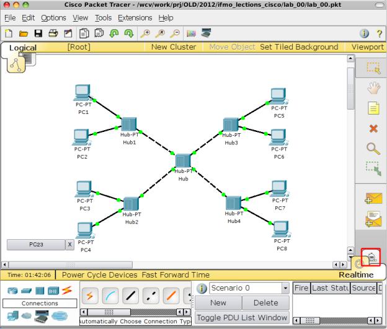Click the central Hub device
The width and height of the screenshot is (387, 329).
(x=183, y=160)
